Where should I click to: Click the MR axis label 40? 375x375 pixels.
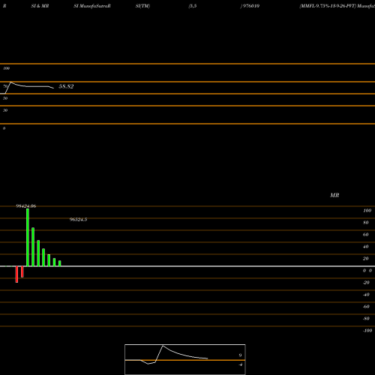tap(366, 247)
